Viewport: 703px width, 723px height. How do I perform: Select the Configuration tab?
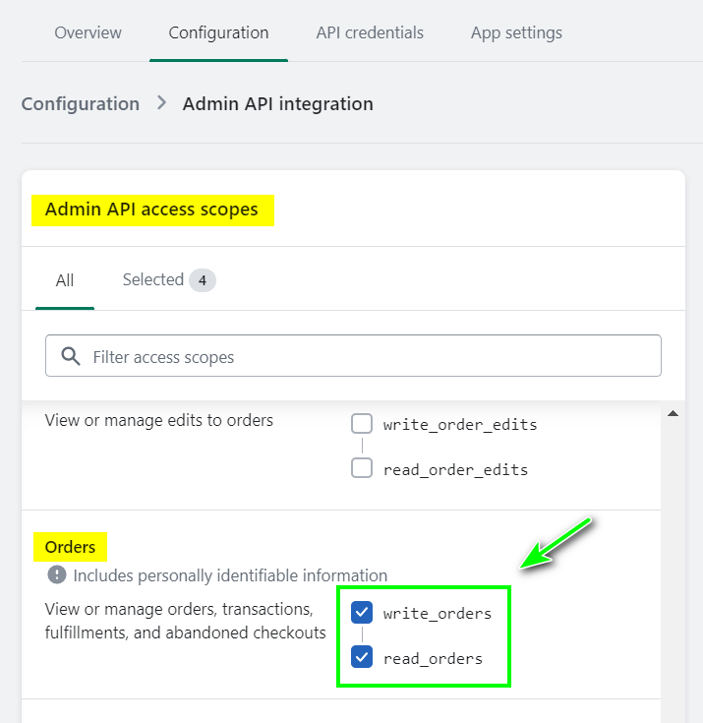(x=218, y=32)
